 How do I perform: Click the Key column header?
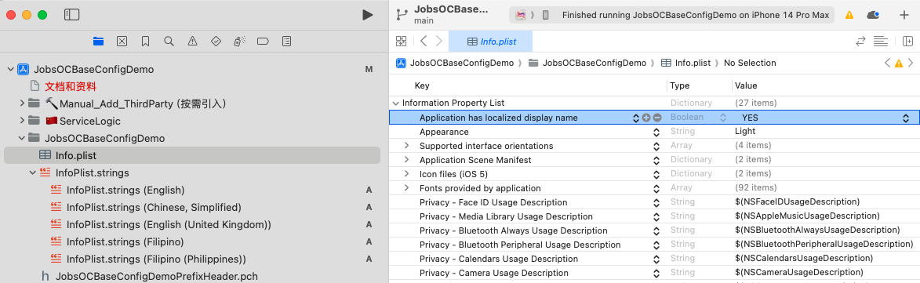point(422,85)
